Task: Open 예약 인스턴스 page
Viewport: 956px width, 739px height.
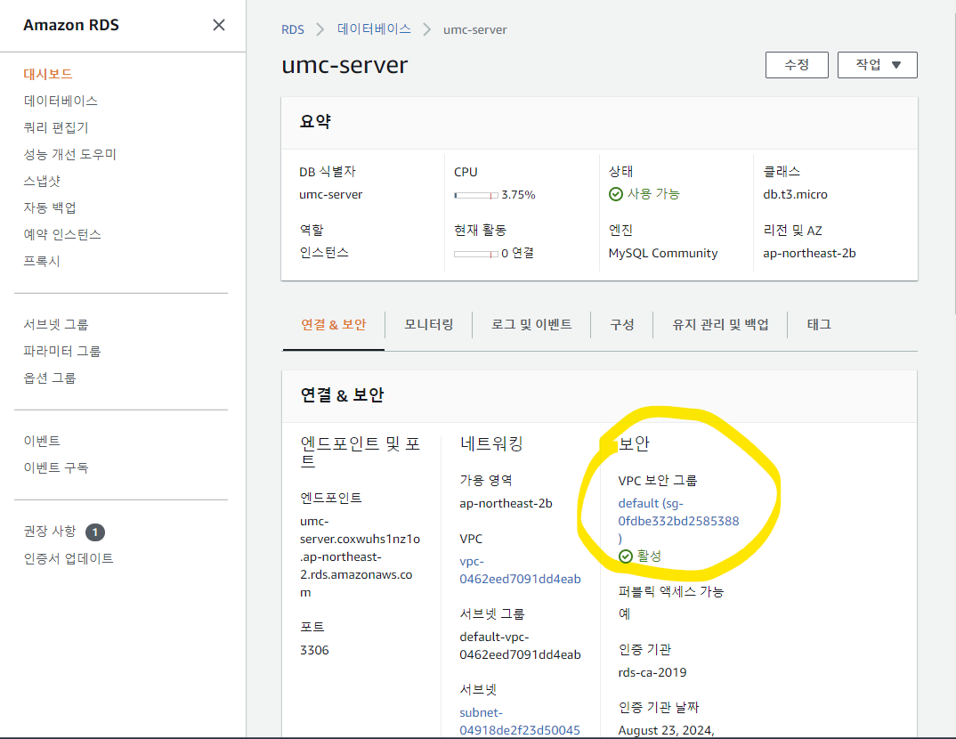Action: point(62,234)
